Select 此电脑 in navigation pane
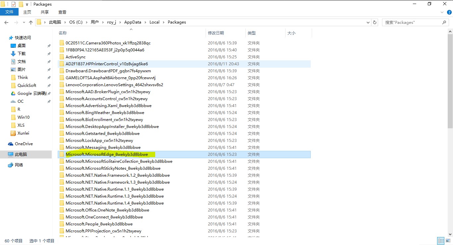Viewport: 453px width, 245px height. pyautogui.click(x=21, y=154)
